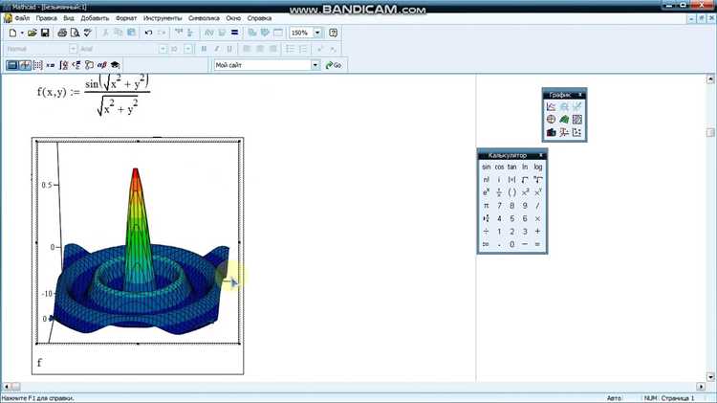The width and height of the screenshot is (717, 403).
Task: Click the Go button
Action: 334,65
